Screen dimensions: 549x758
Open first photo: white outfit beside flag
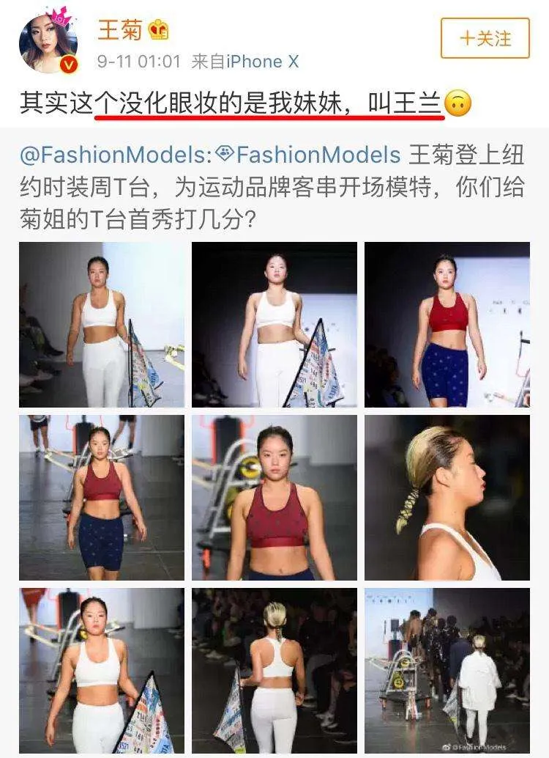pos(102,324)
